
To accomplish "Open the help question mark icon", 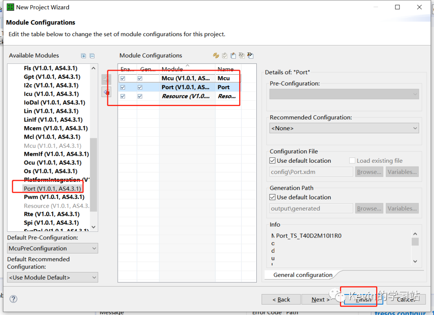I will pos(13,299).
